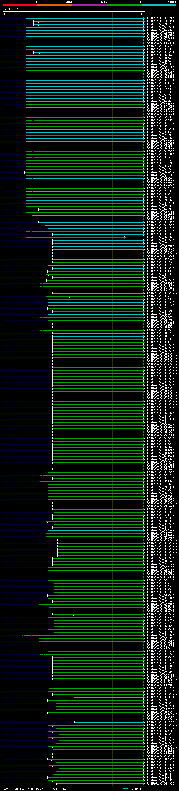Select the UniRef100_B1P765 label
Screen dimensions: 179x791
(160, 215)
